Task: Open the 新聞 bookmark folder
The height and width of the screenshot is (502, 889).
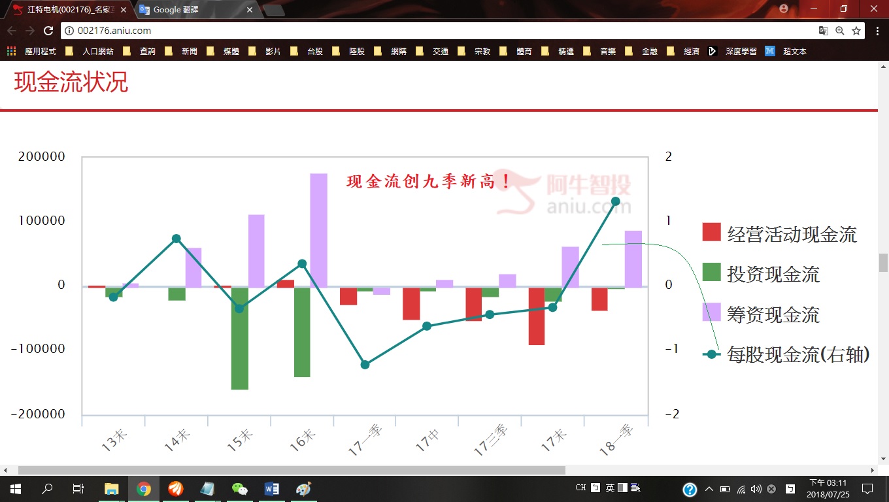Action: point(182,51)
